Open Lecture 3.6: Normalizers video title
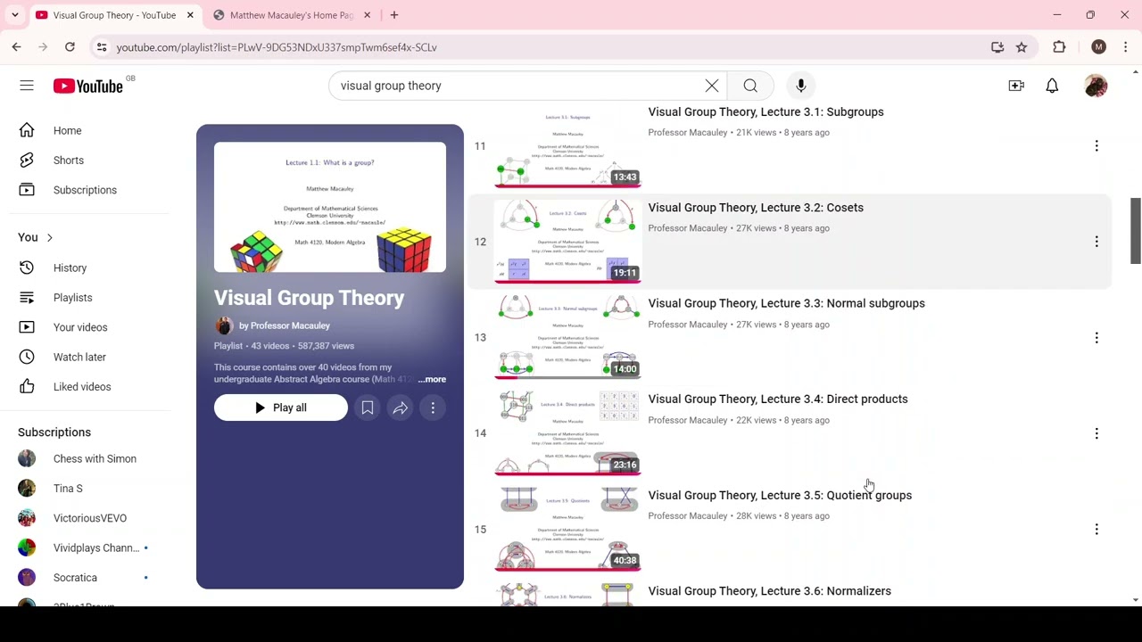 click(769, 591)
